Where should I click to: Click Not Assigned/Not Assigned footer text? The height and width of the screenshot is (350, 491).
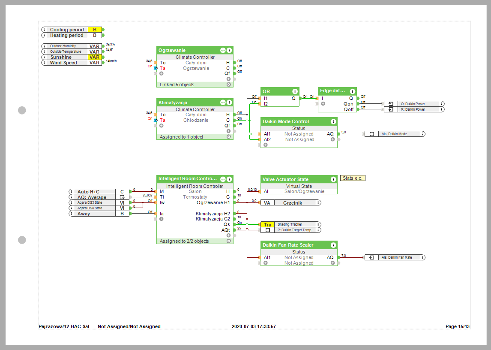point(129,326)
